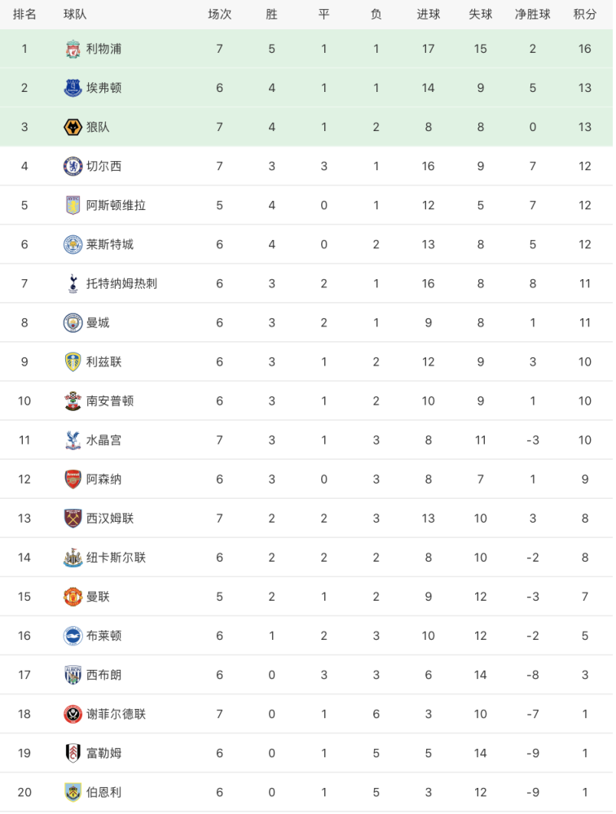Click the 净胜球 column header
This screenshot has width=616, height=814.
(x=532, y=15)
